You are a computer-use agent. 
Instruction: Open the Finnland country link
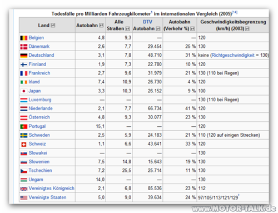coord(37,64)
